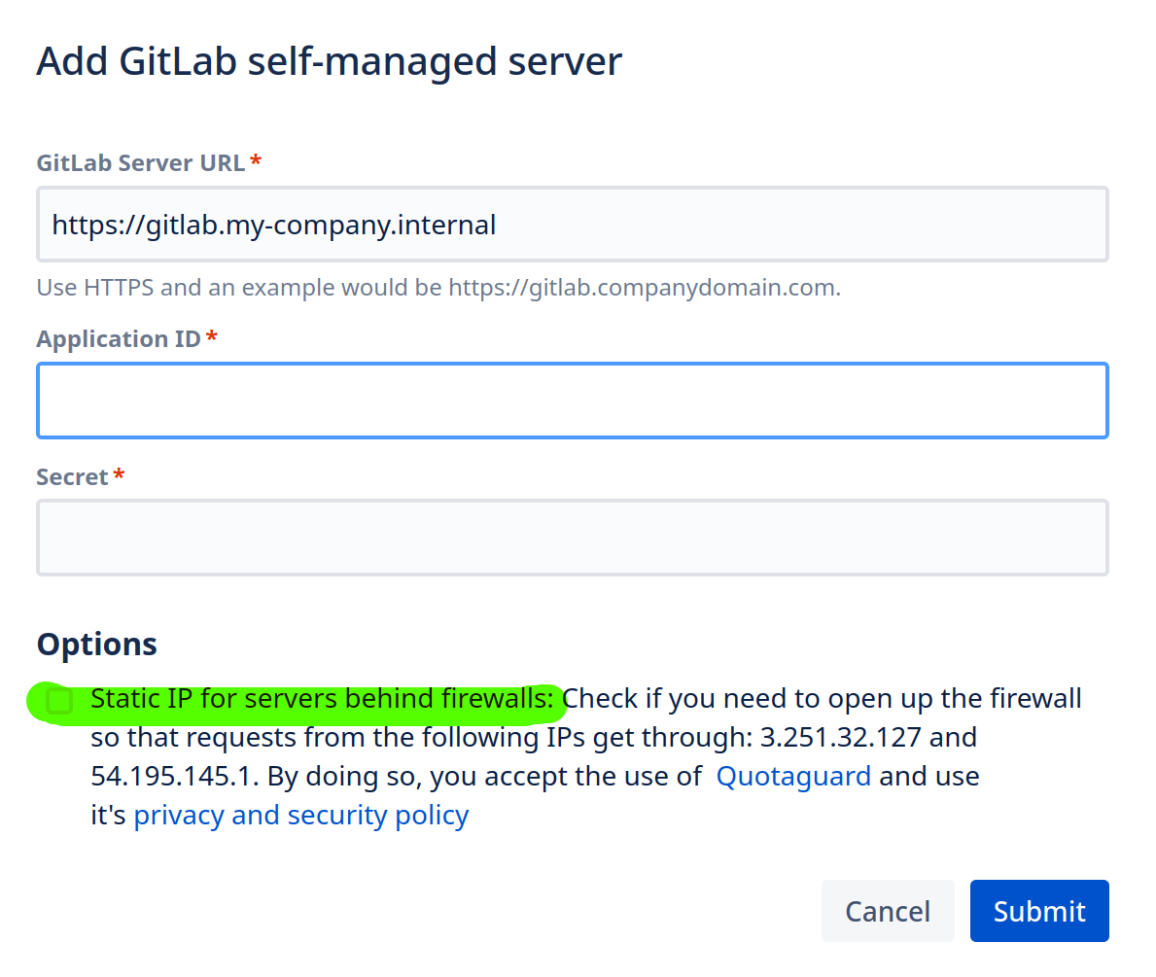Click the IP address 3.251.32.127 text

(x=840, y=738)
